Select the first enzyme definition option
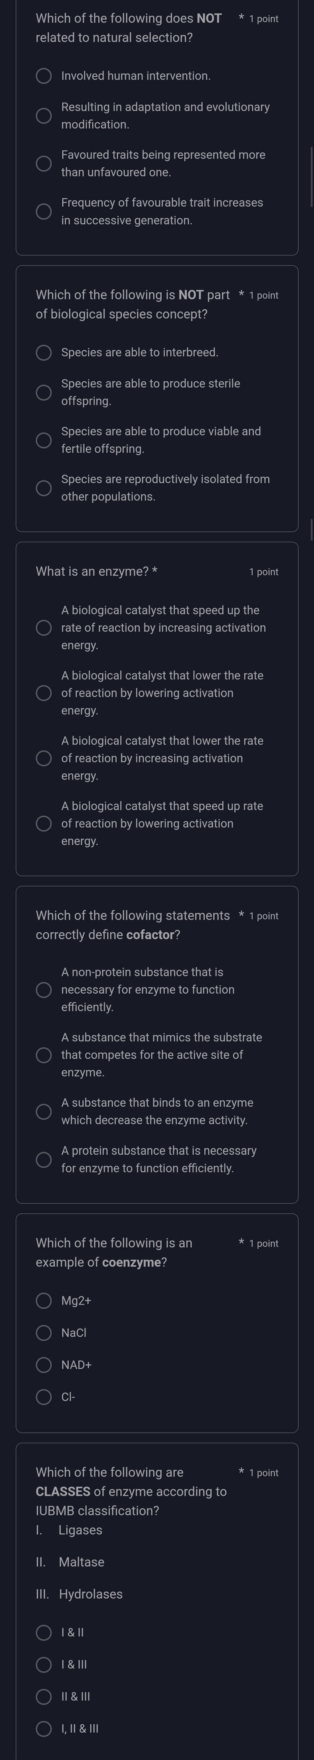The image size is (314, 1760). pos(44,628)
